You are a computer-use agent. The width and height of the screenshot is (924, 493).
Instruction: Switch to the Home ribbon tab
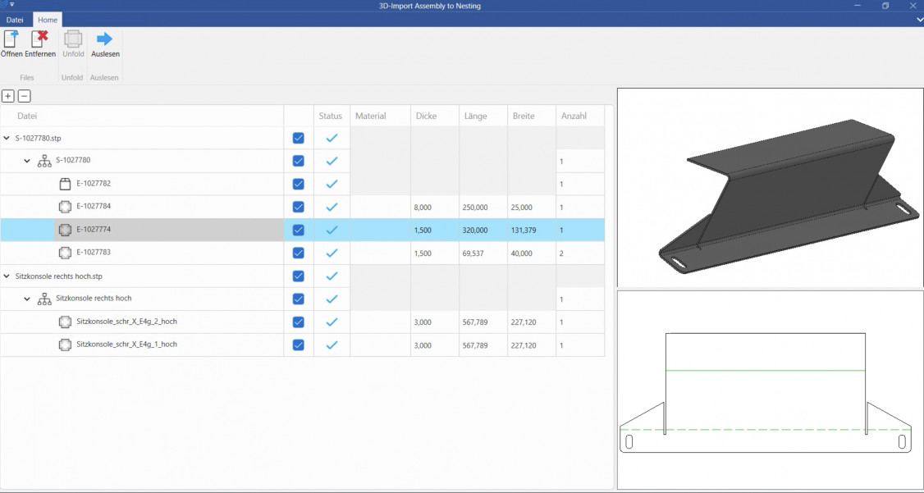48,19
